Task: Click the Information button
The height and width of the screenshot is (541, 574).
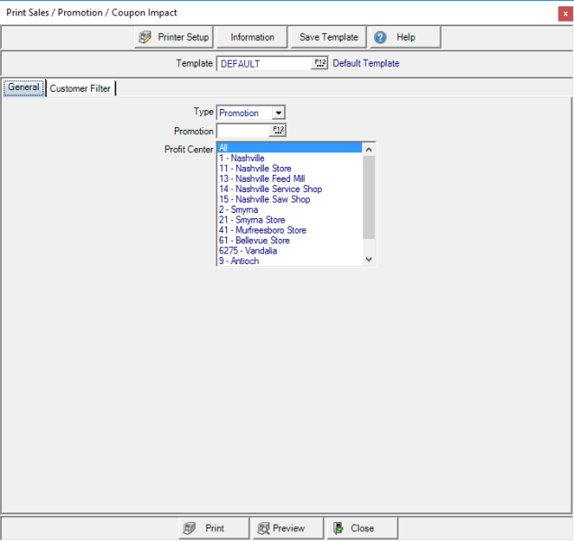Action: tap(252, 38)
